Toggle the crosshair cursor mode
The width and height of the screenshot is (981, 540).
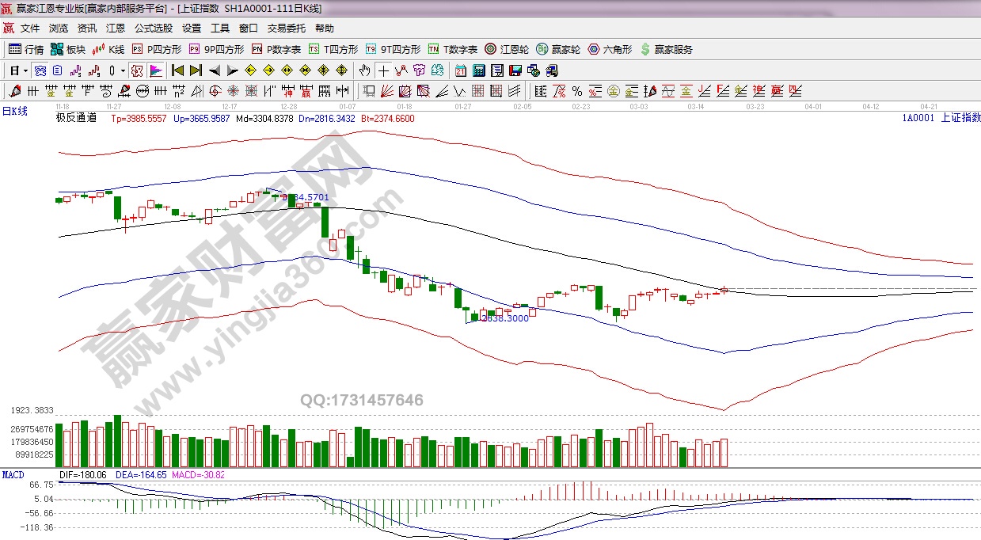(x=383, y=70)
